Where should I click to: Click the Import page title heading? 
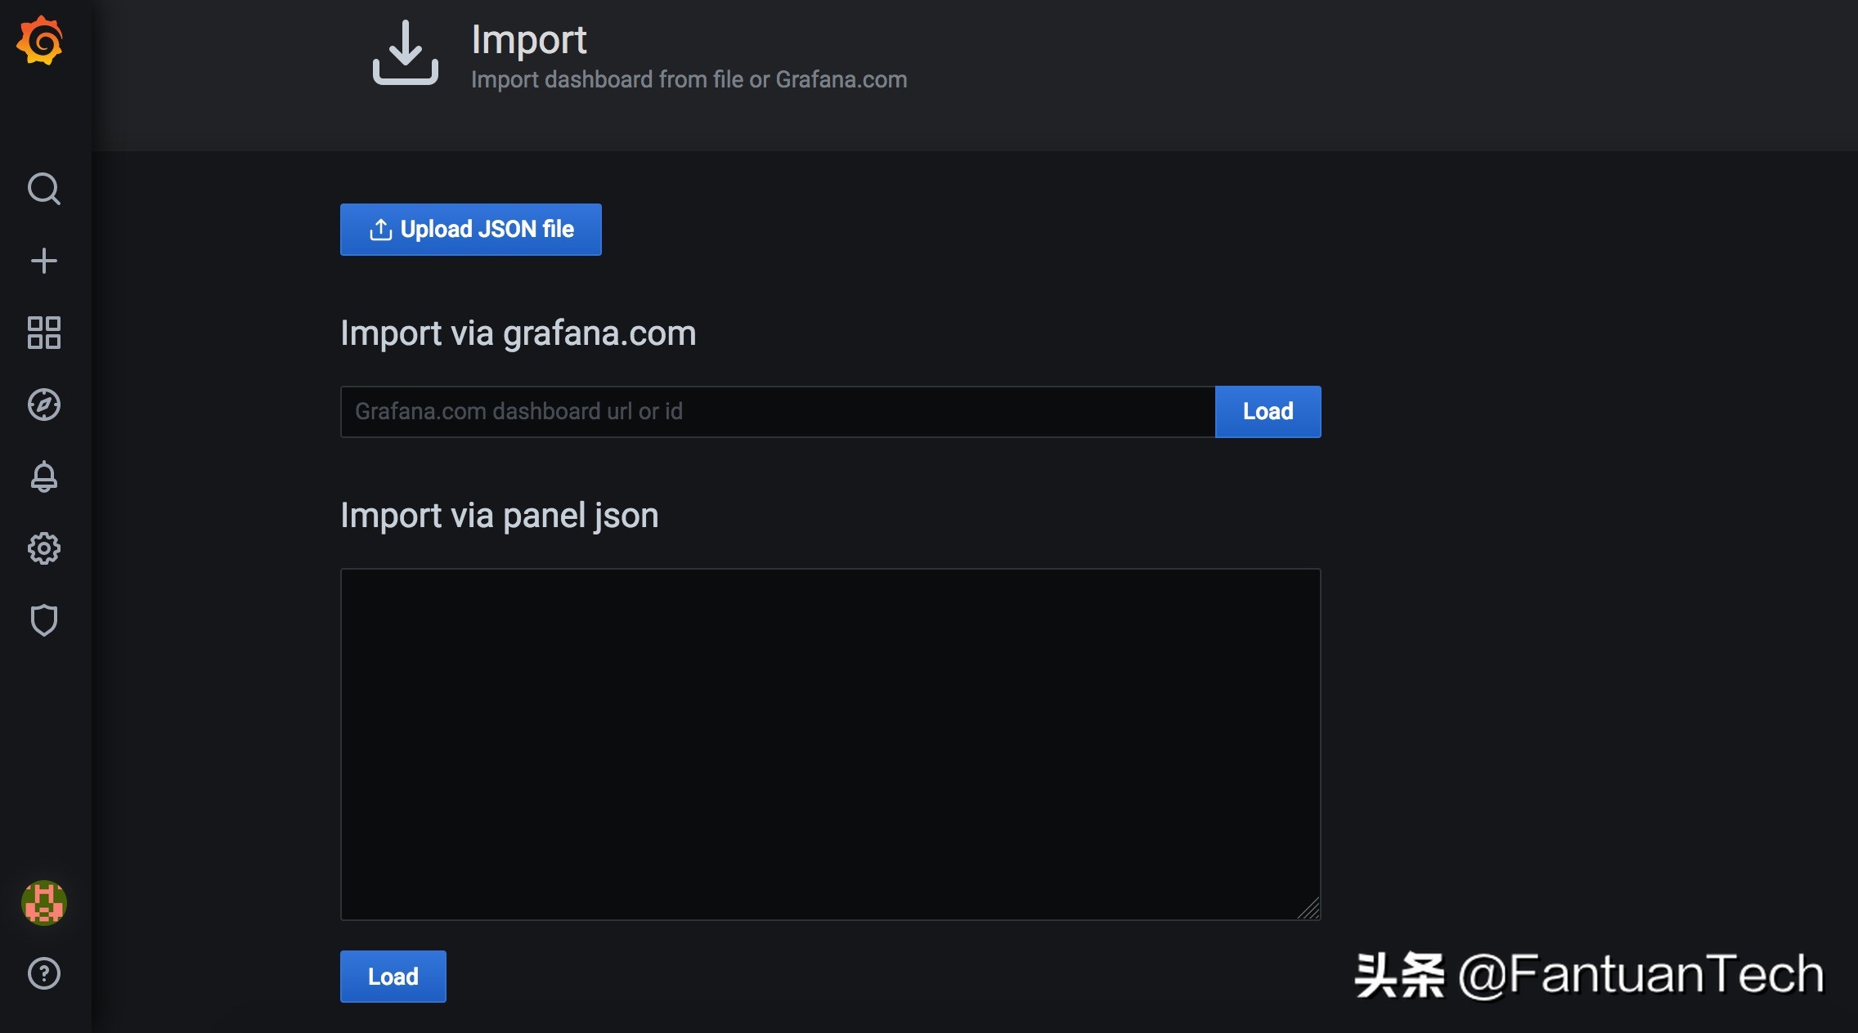(x=529, y=40)
